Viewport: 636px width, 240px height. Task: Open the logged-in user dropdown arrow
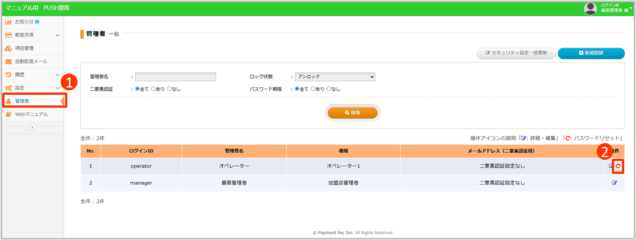[631, 8]
